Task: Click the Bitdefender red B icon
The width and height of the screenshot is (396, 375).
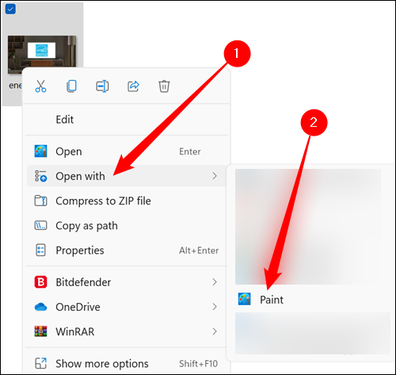Action: click(x=40, y=282)
